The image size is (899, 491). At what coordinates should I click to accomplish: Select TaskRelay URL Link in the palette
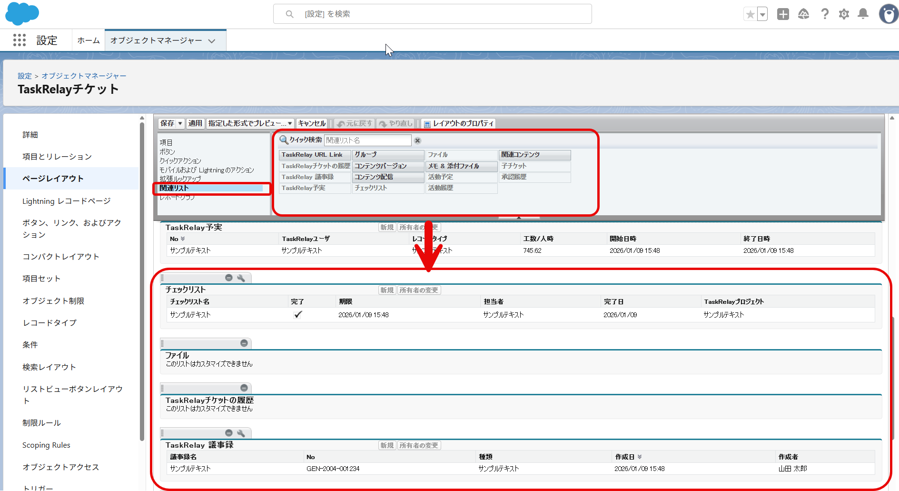315,155
